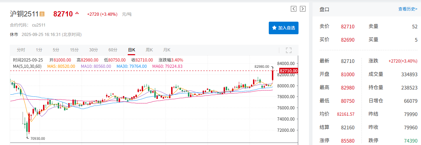Select the 30分 interval tab
The width and height of the screenshot is (421, 145).
[x=93, y=50]
